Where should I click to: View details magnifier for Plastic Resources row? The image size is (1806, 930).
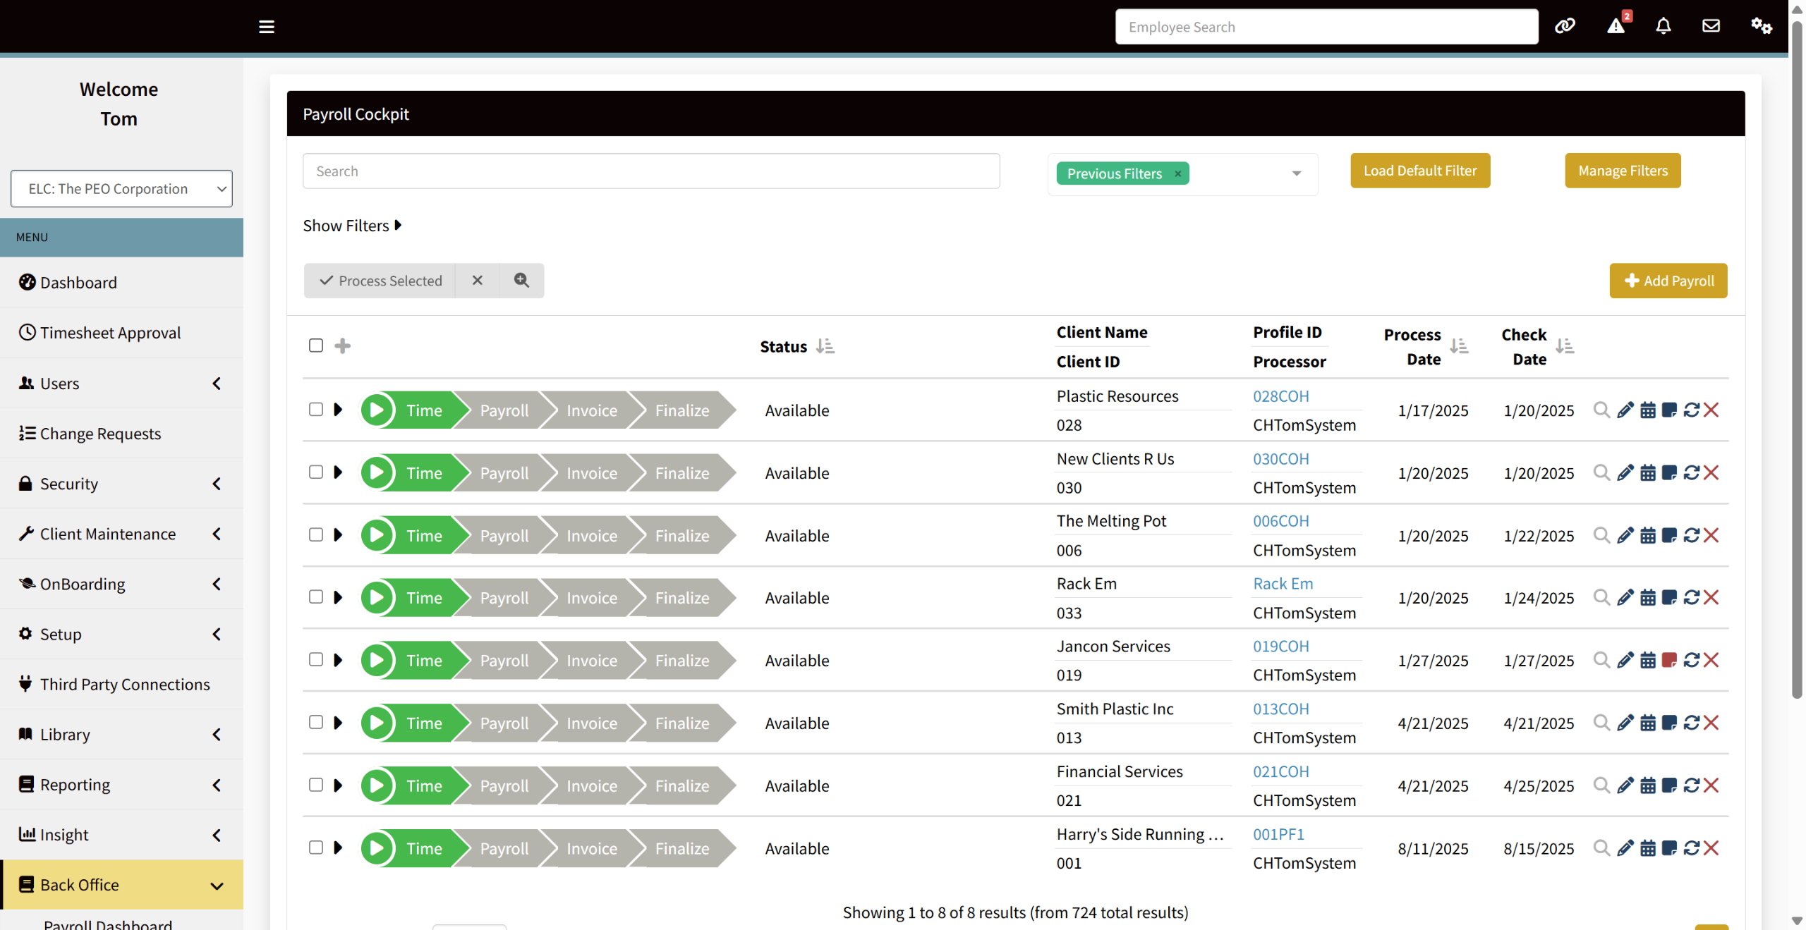1601,410
